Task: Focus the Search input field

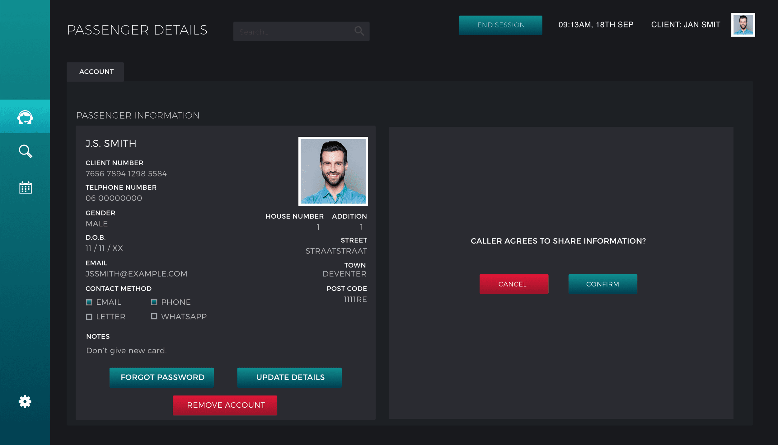Action: tap(293, 31)
